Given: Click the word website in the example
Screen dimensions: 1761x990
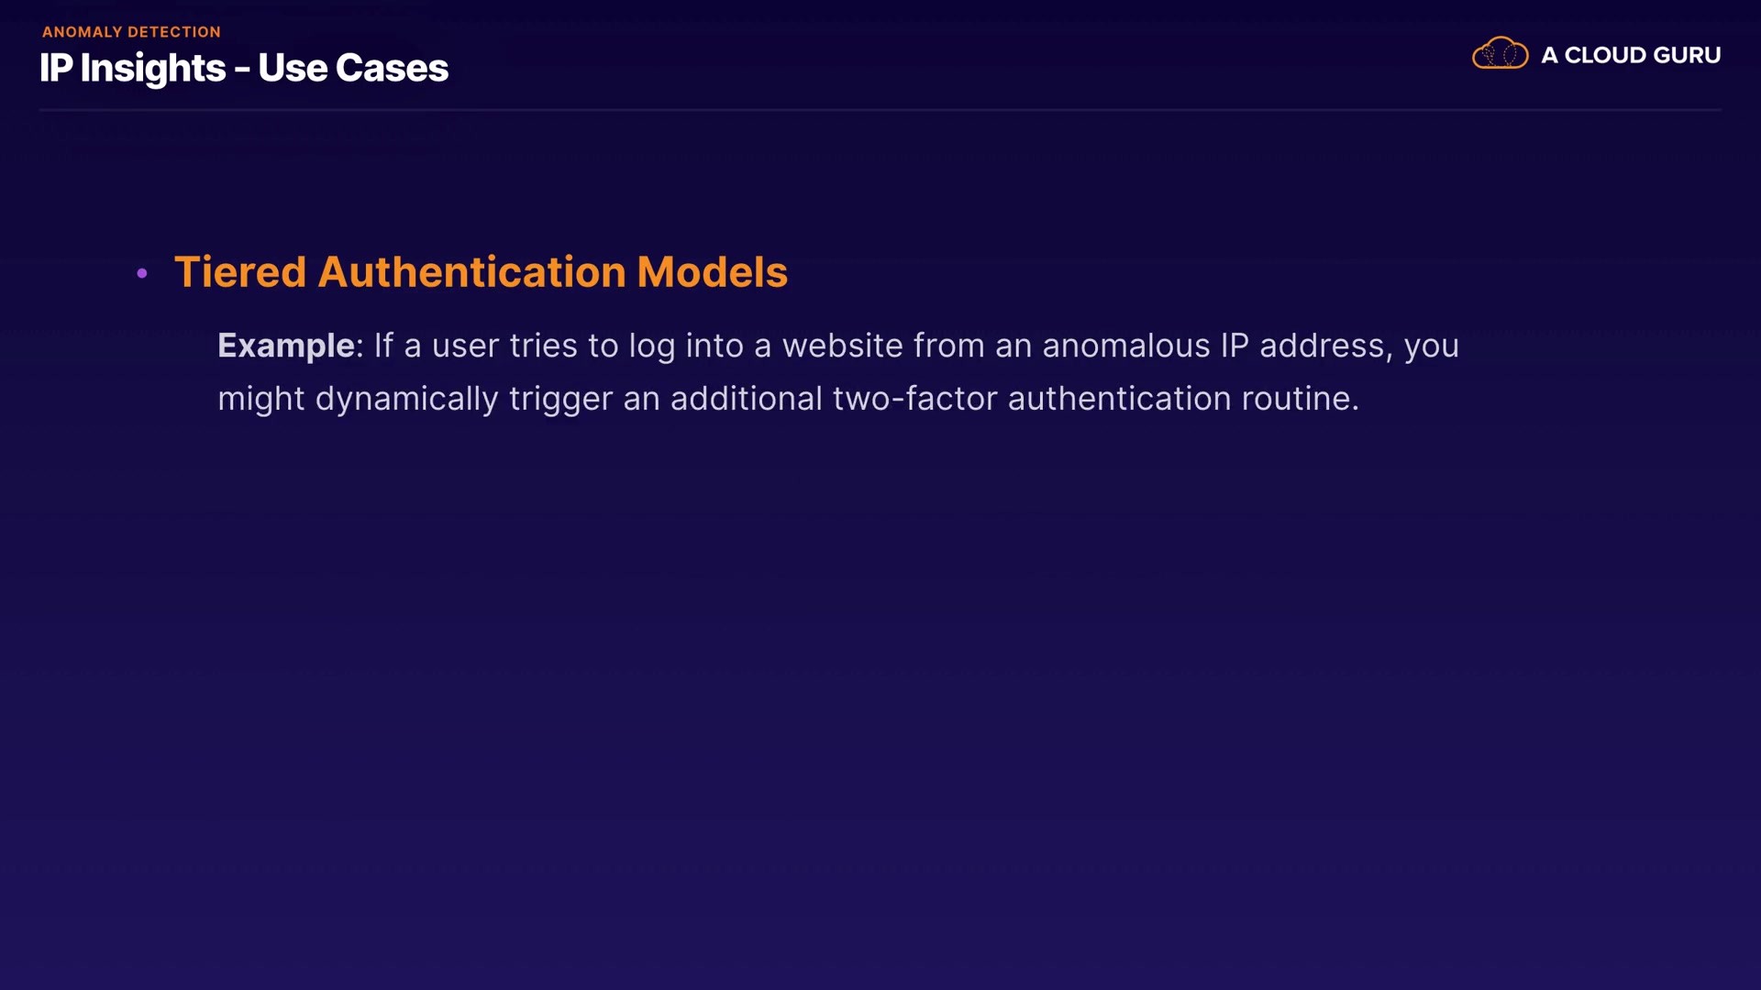Looking at the screenshot, I should point(842,346).
